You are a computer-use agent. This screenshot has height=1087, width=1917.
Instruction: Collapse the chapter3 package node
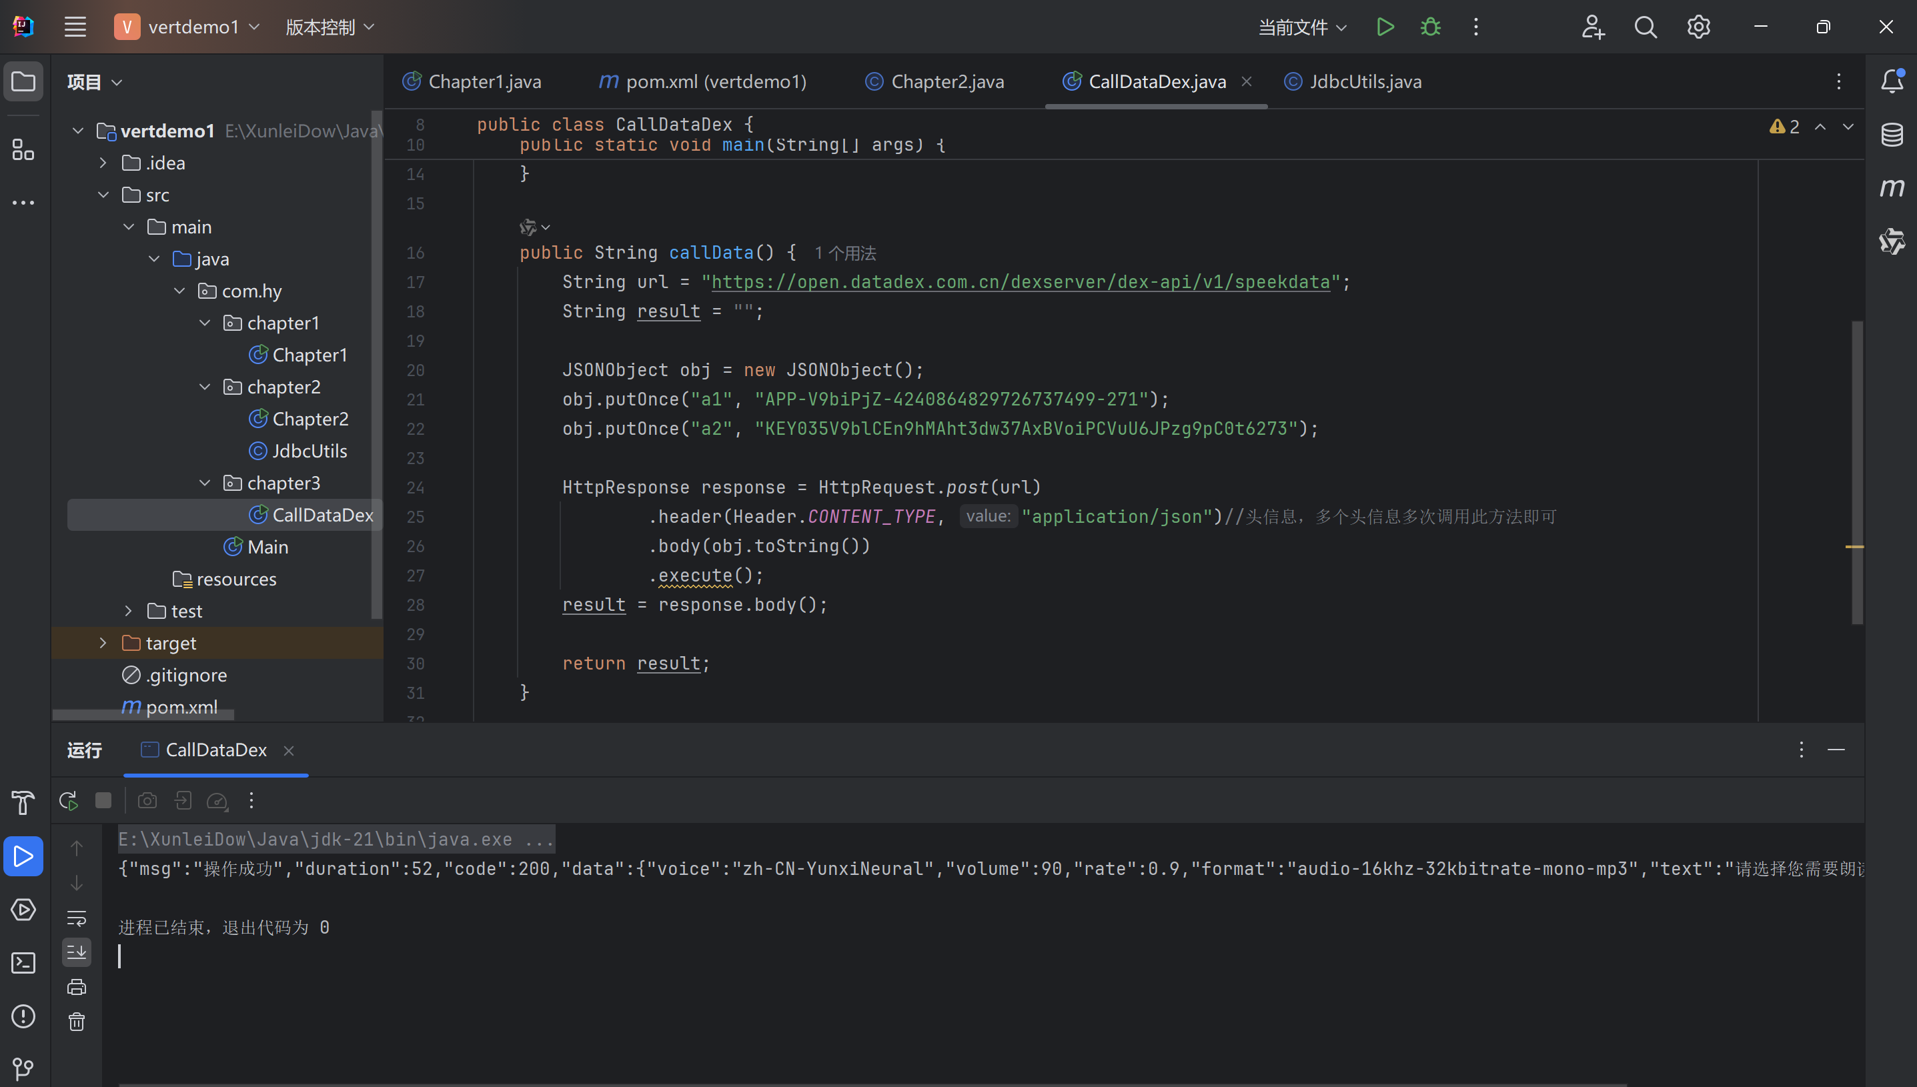coord(205,483)
